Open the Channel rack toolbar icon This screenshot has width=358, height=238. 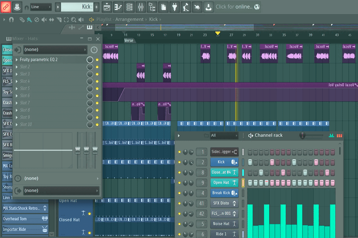pyautogui.click(x=129, y=7)
